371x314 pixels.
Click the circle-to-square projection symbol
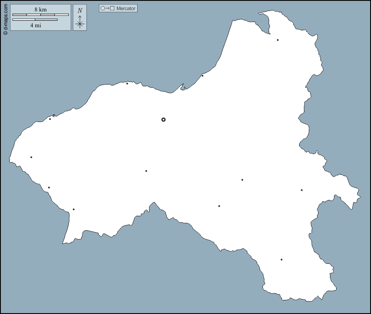click(x=107, y=8)
